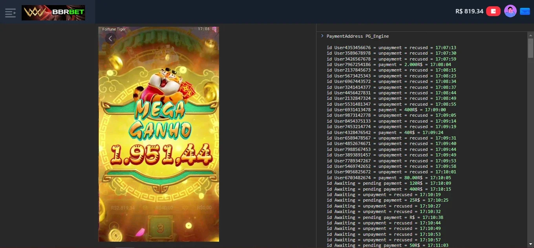The width and height of the screenshot is (534, 248).
Task: Expand the PaymentAddress PG_Engine console entry
Action: 322,36
